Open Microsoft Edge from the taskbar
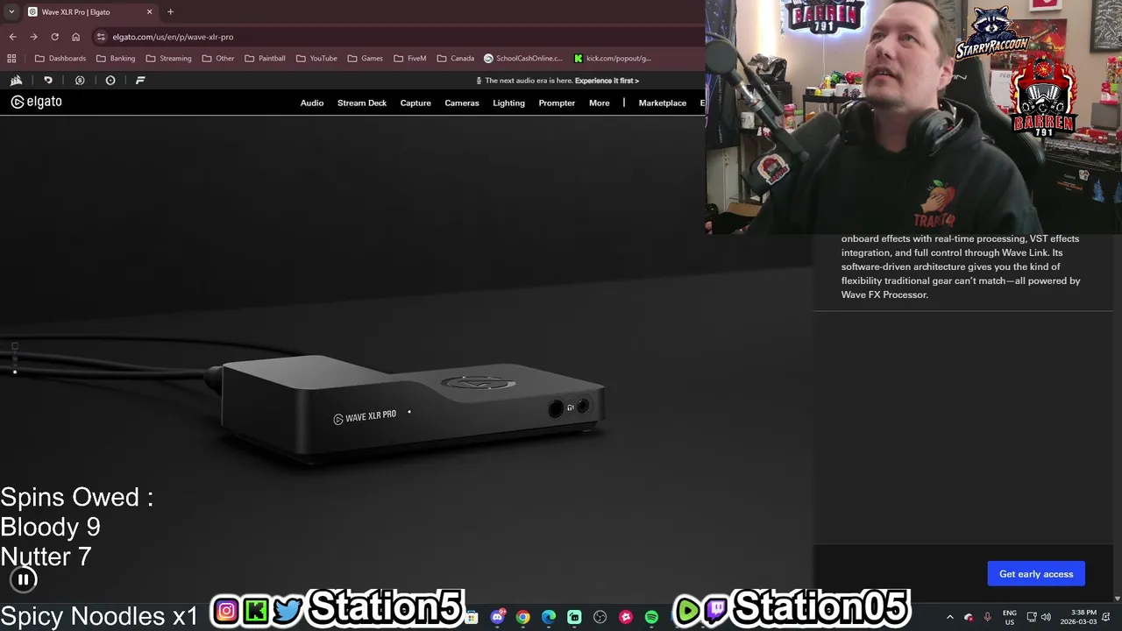Screen dimensions: 1122x631 coord(549,617)
